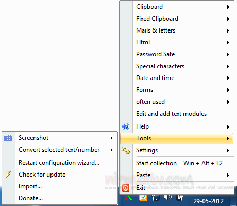Click the taskbar date 29-05-2012
Image resolution: width=237 pixels, height=206 pixels.
click(x=208, y=201)
